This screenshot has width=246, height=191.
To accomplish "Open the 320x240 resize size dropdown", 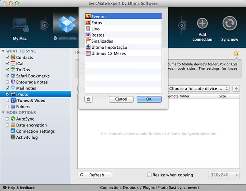I will tap(224, 175).
